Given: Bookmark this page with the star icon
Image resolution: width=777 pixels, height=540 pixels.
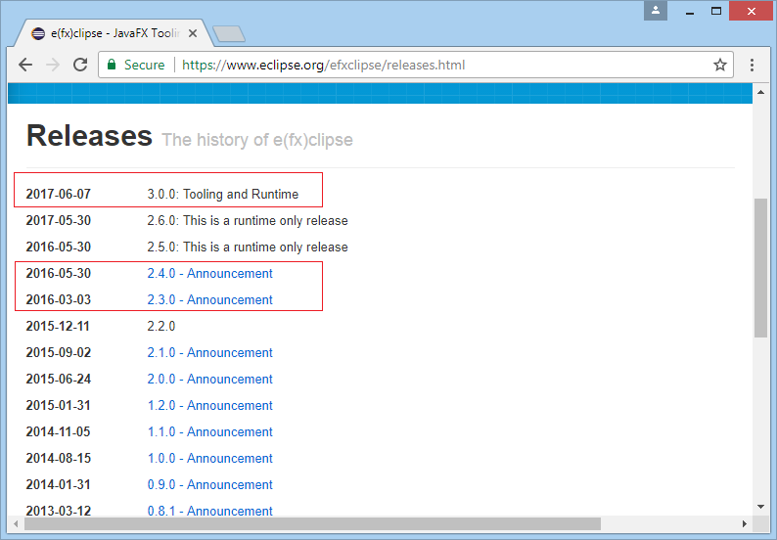Looking at the screenshot, I should coord(720,65).
